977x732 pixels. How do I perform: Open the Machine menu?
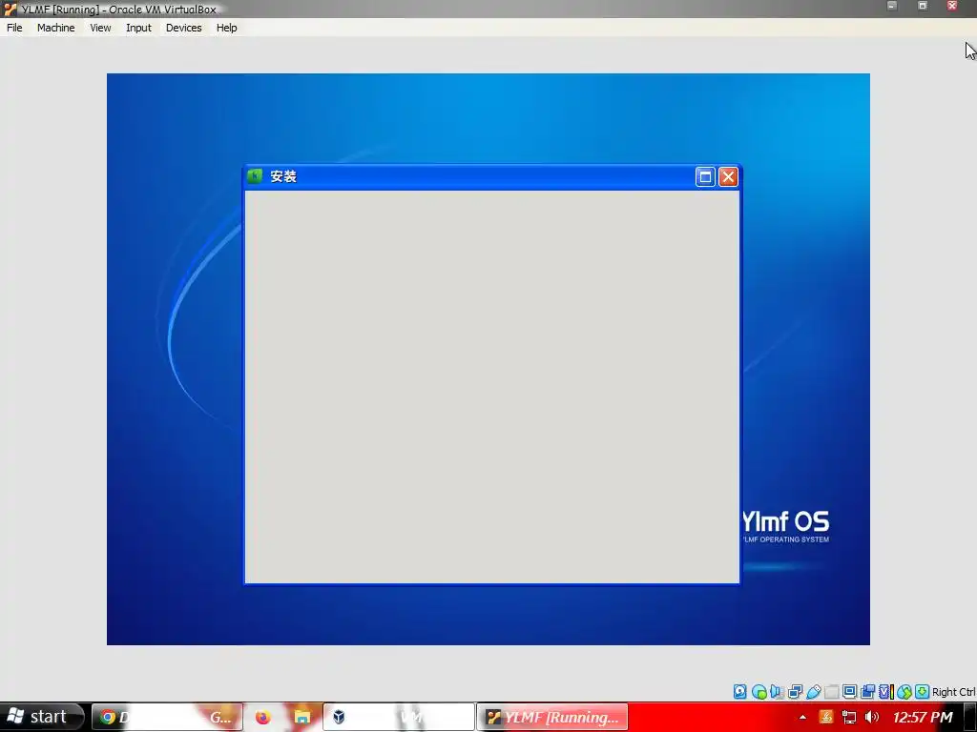pos(55,28)
